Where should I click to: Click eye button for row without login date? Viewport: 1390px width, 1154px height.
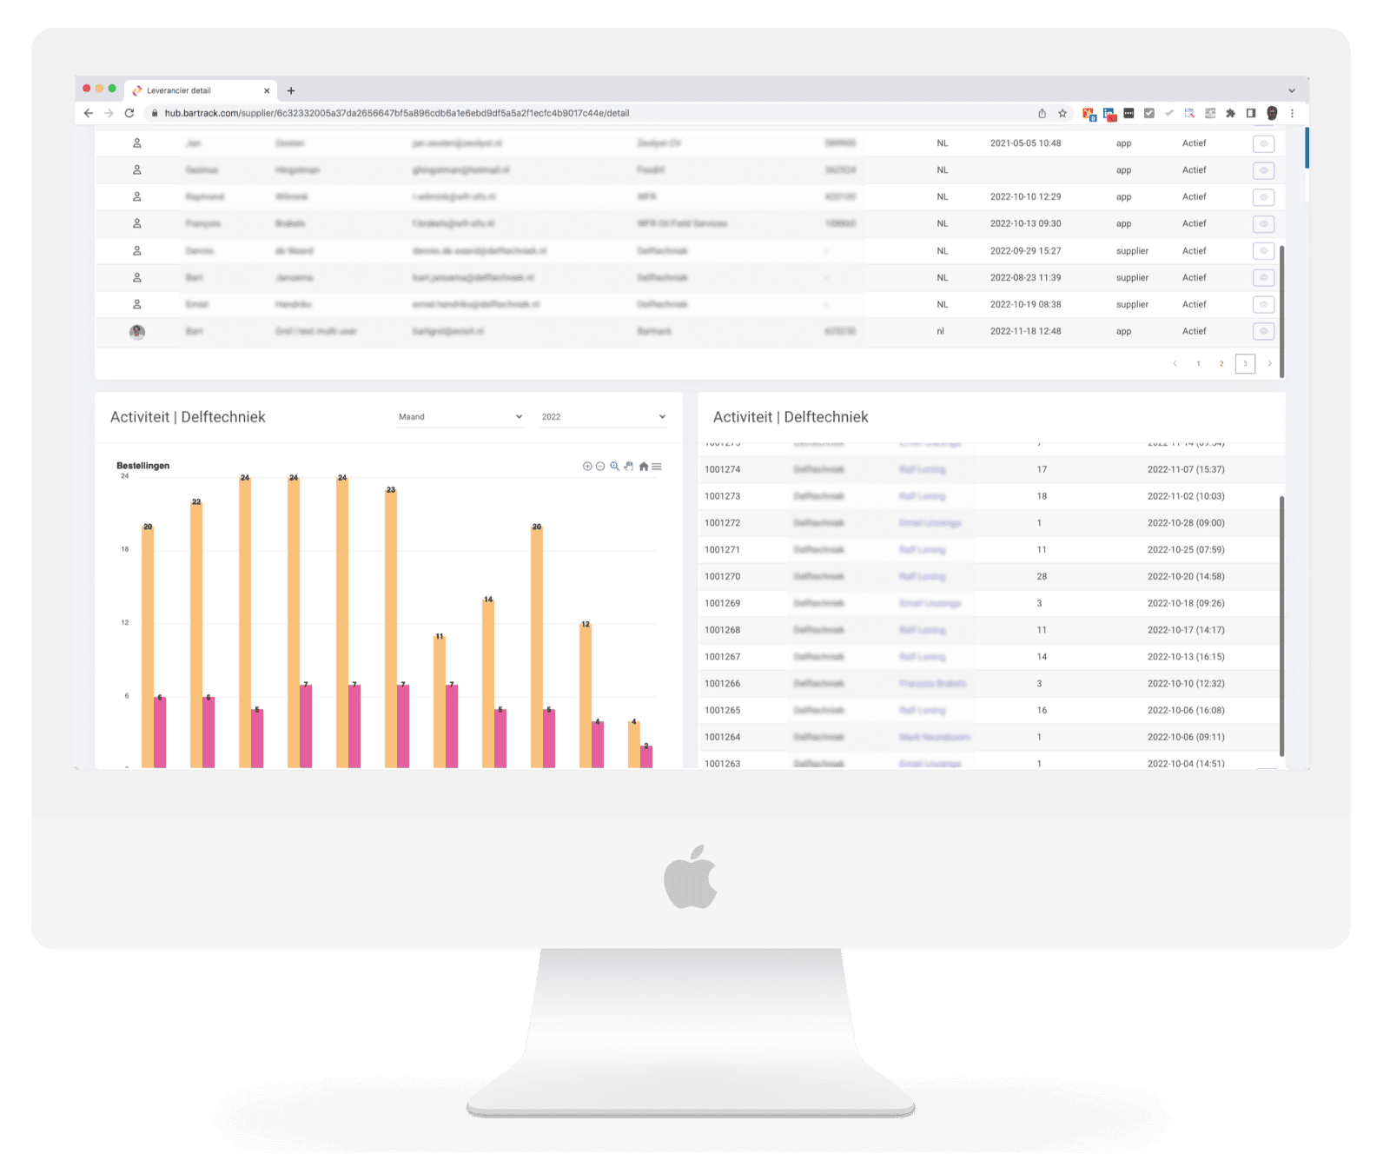pyautogui.click(x=1264, y=170)
